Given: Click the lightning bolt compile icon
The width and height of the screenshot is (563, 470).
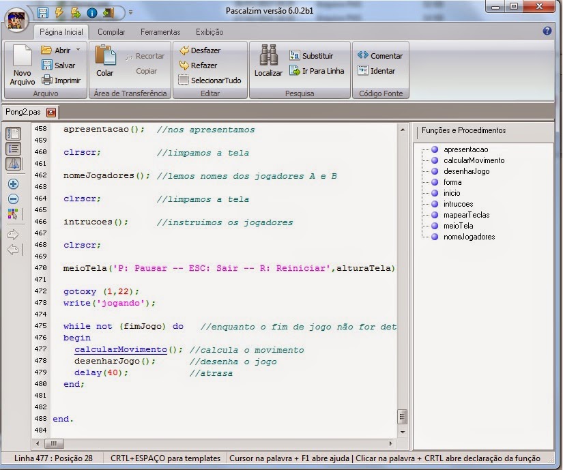Looking at the screenshot, I should tap(59, 13).
